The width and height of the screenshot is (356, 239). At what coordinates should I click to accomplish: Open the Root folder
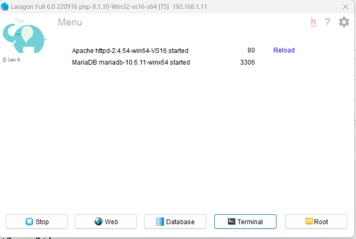click(316, 222)
